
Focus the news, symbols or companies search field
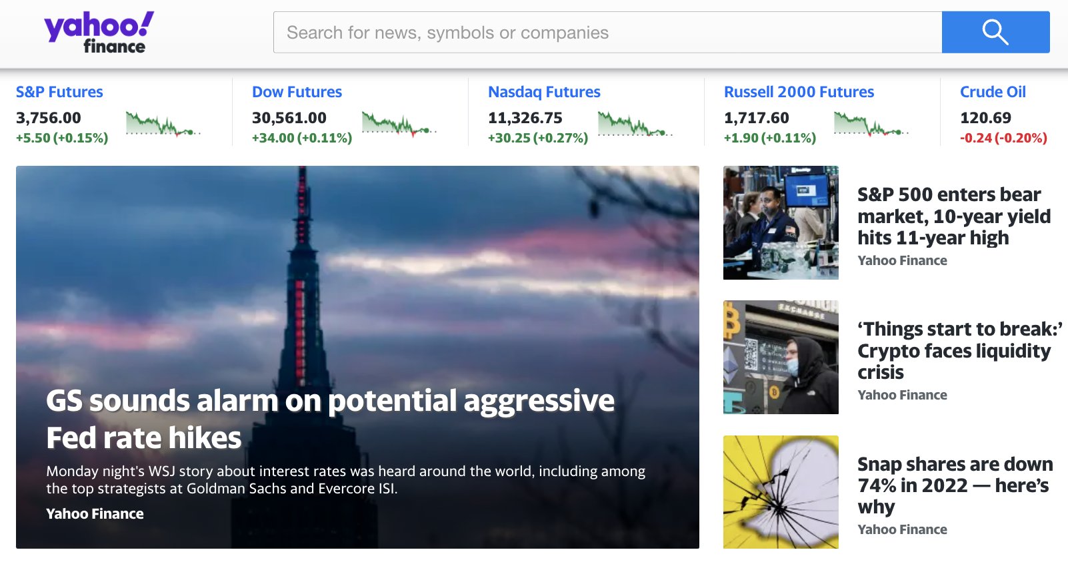(607, 32)
